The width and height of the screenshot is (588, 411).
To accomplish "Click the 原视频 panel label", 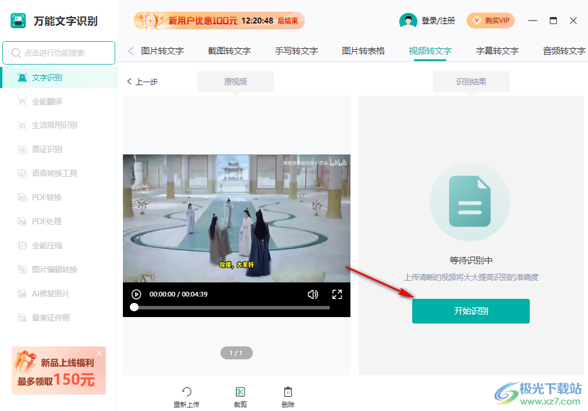I will click(236, 82).
